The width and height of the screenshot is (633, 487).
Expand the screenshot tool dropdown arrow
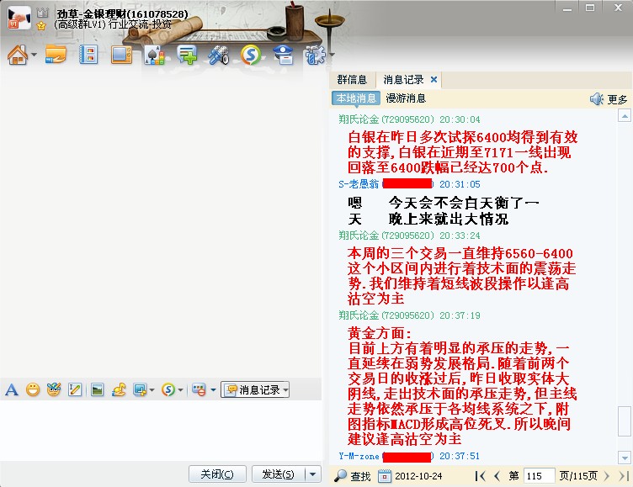point(151,389)
